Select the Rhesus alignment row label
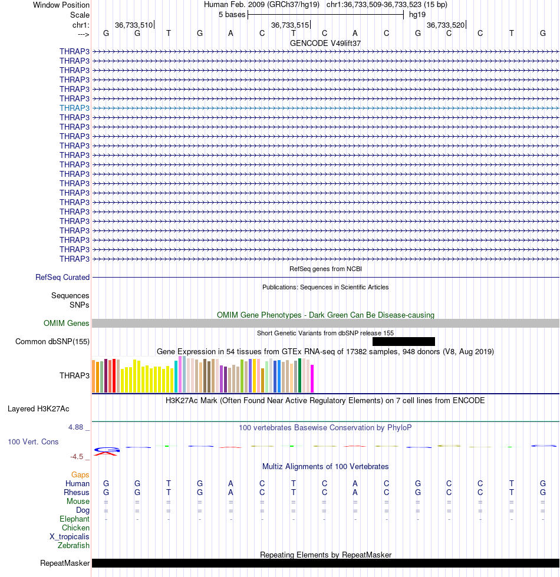 (x=77, y=492)
